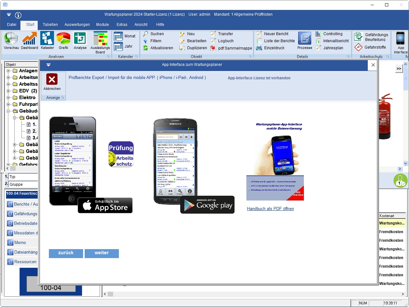Open the dialog's title dropdown arrow
This screenshot has height=307, width=409.
click(48, 65)
